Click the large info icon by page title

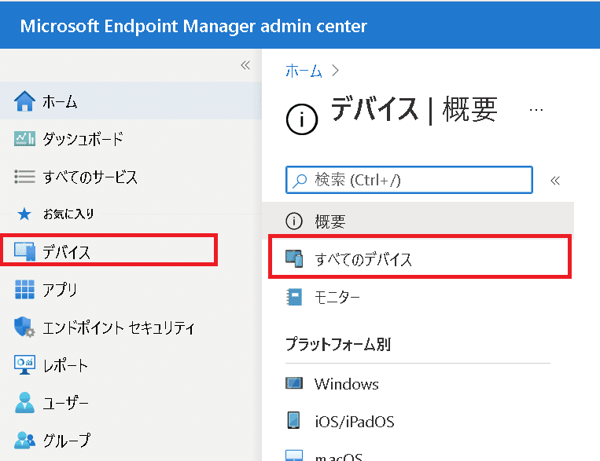pyautogui.click(x=302, y=119)
